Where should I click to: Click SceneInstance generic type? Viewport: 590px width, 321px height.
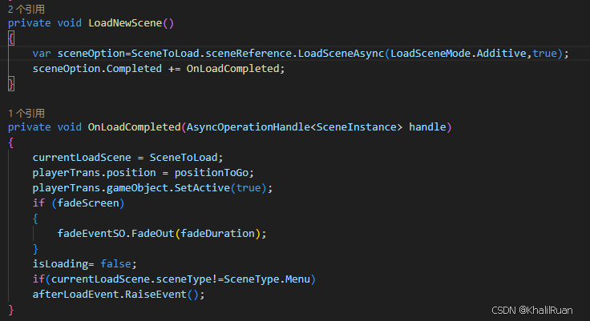[x=357, y=127]
